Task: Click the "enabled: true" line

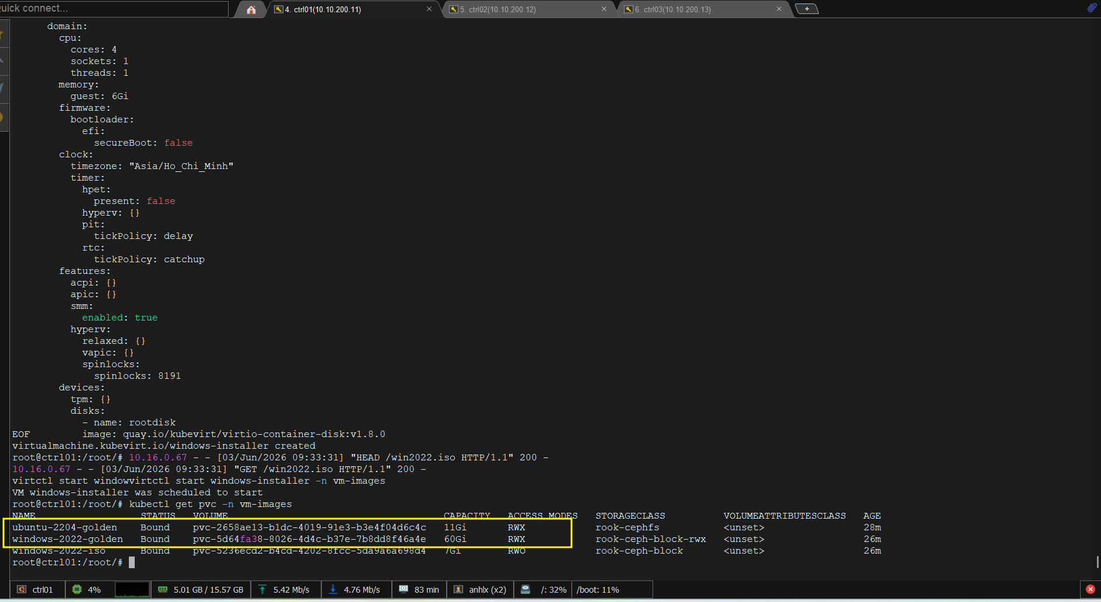Action: point(120,318)
